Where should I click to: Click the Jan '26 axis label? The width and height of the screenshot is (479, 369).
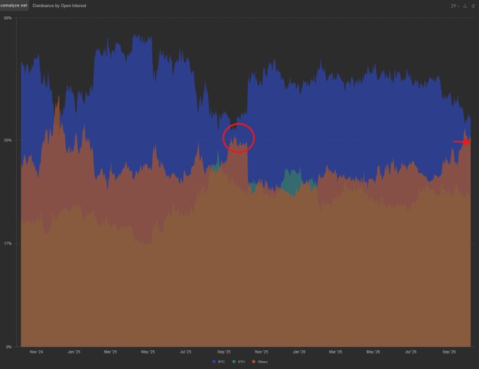click(299, 352)
